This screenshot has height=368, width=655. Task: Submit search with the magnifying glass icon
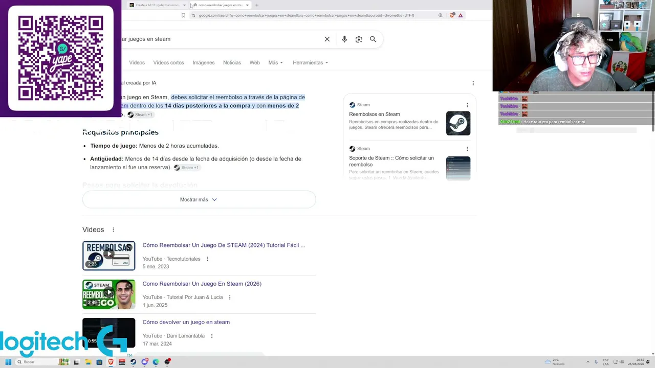(373, 39)
